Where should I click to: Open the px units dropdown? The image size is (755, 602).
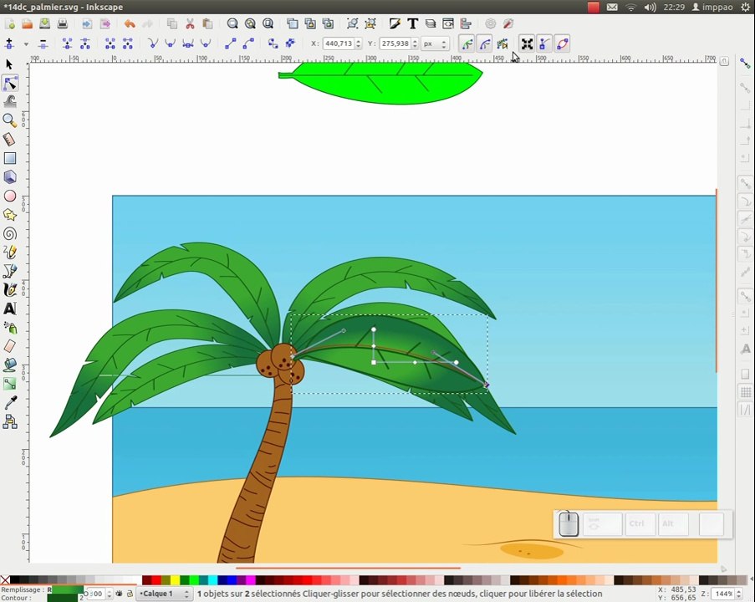click(x=435, y=43)
